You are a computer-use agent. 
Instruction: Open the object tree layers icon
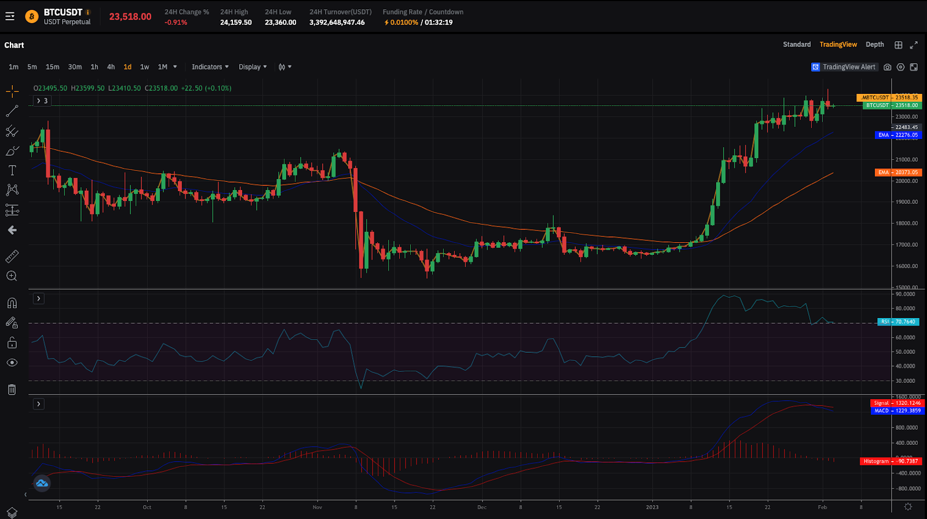[12, 513]
